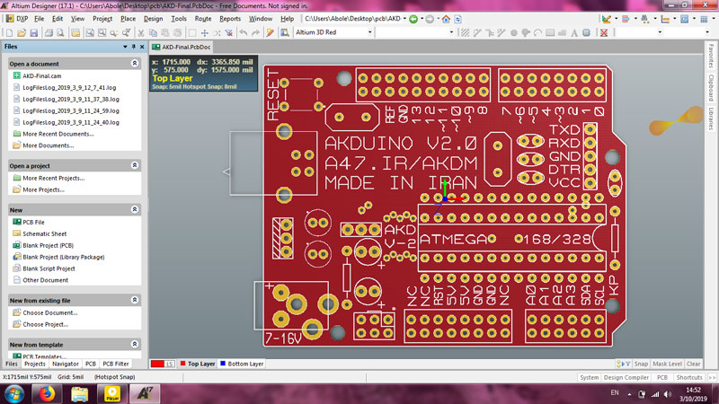Toggle the Bottom Layer tab

tap(243, 364)
